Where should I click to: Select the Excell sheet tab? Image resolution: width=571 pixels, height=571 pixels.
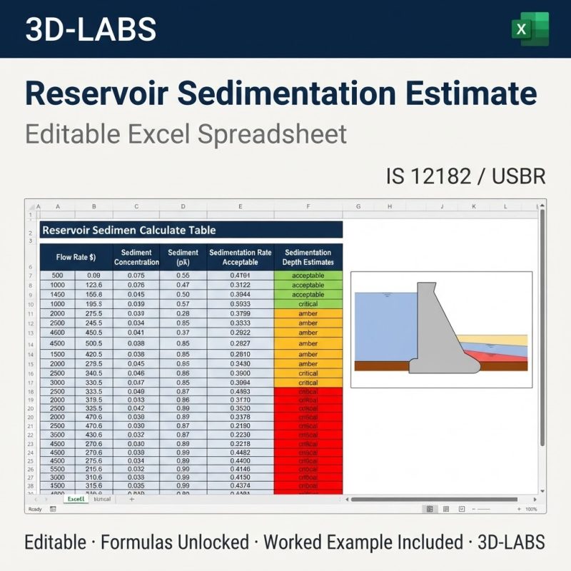pyautogui.click(x=76, y=499)
